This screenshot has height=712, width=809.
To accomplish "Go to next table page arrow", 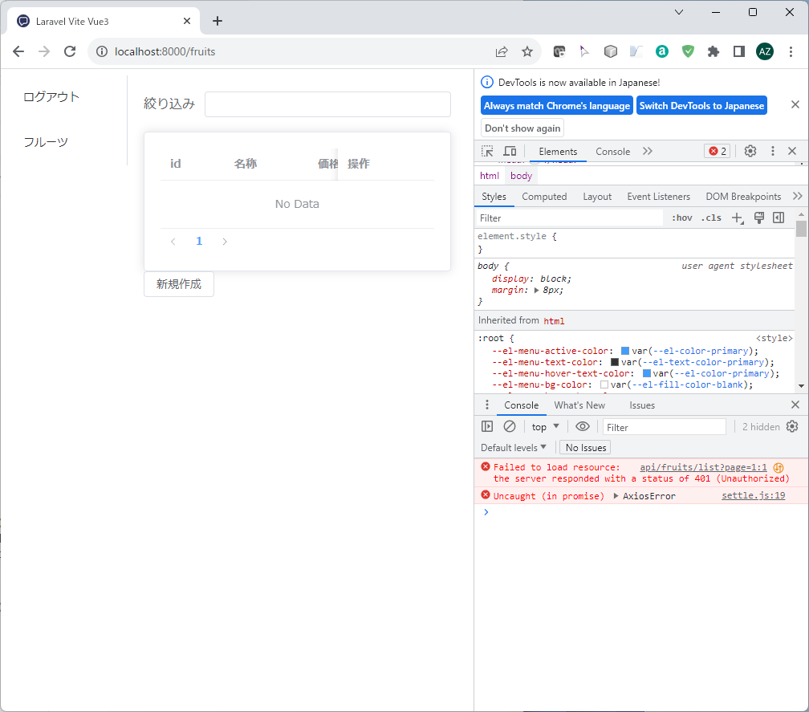I will (225, 242).
